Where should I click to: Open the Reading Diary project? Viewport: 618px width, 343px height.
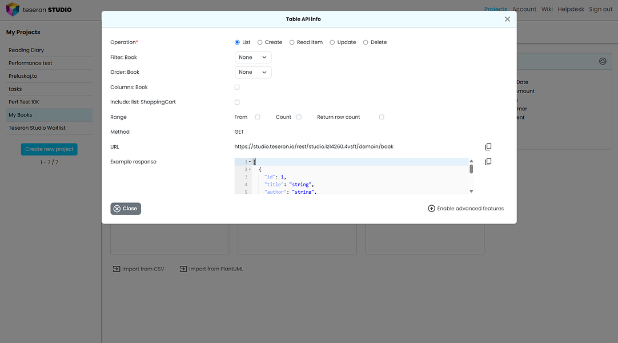pyautogui.click(x=49, y=50)
